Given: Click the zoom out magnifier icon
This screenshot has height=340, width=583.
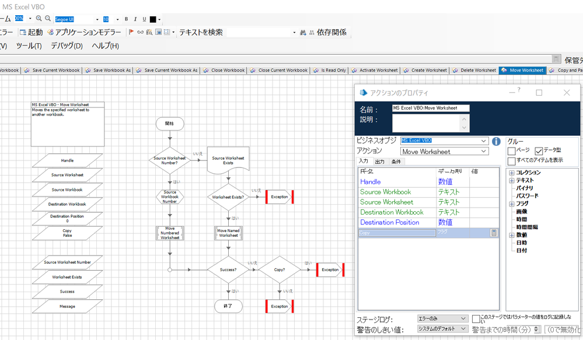Looking at the screenshot, I should click(x=48, y=19).
